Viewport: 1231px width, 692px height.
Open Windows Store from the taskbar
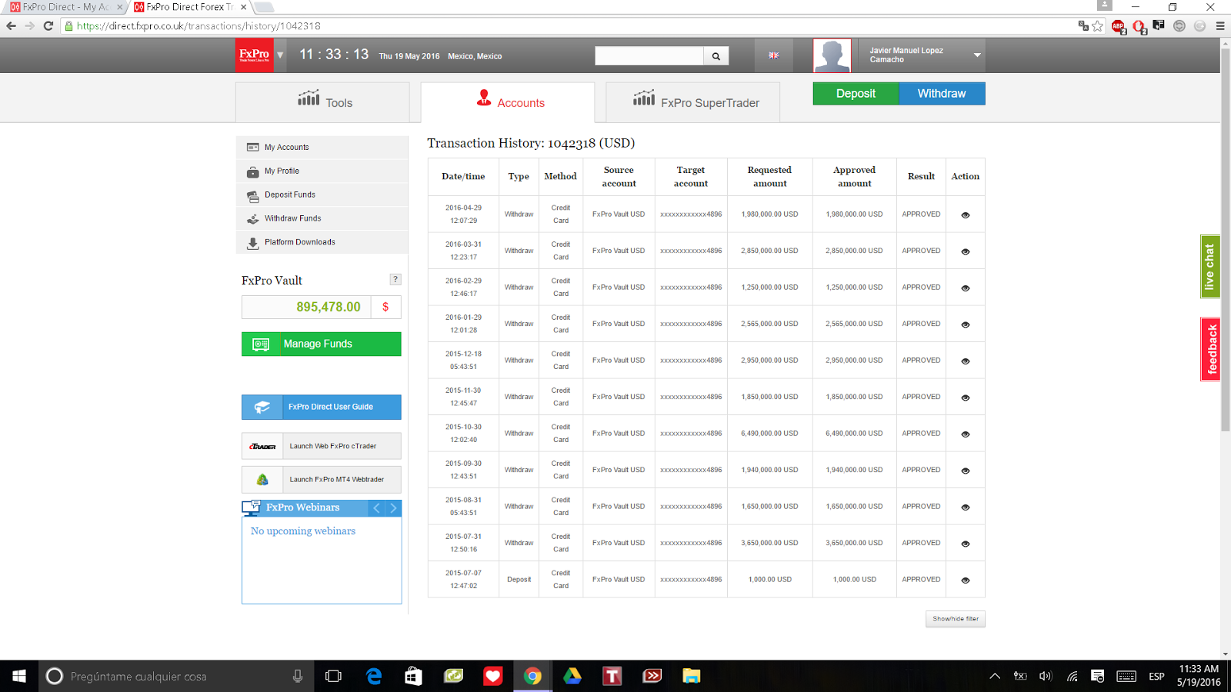tap(413, 676)
